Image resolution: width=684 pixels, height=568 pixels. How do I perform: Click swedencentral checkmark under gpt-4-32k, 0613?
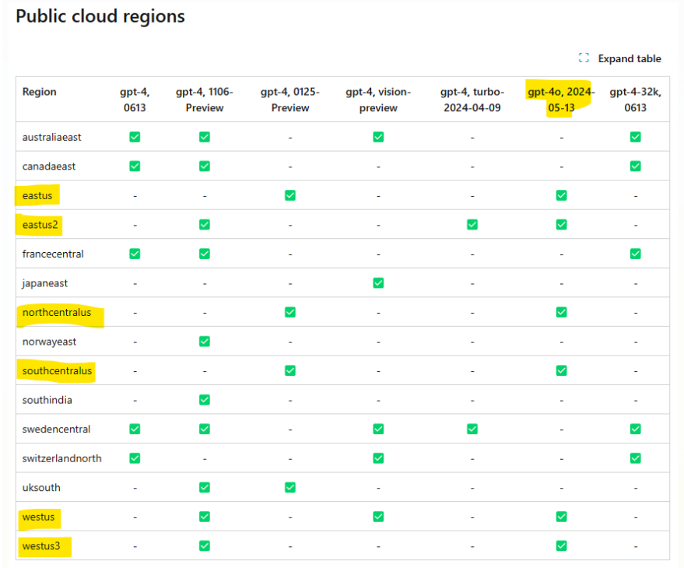click(635, 430)
